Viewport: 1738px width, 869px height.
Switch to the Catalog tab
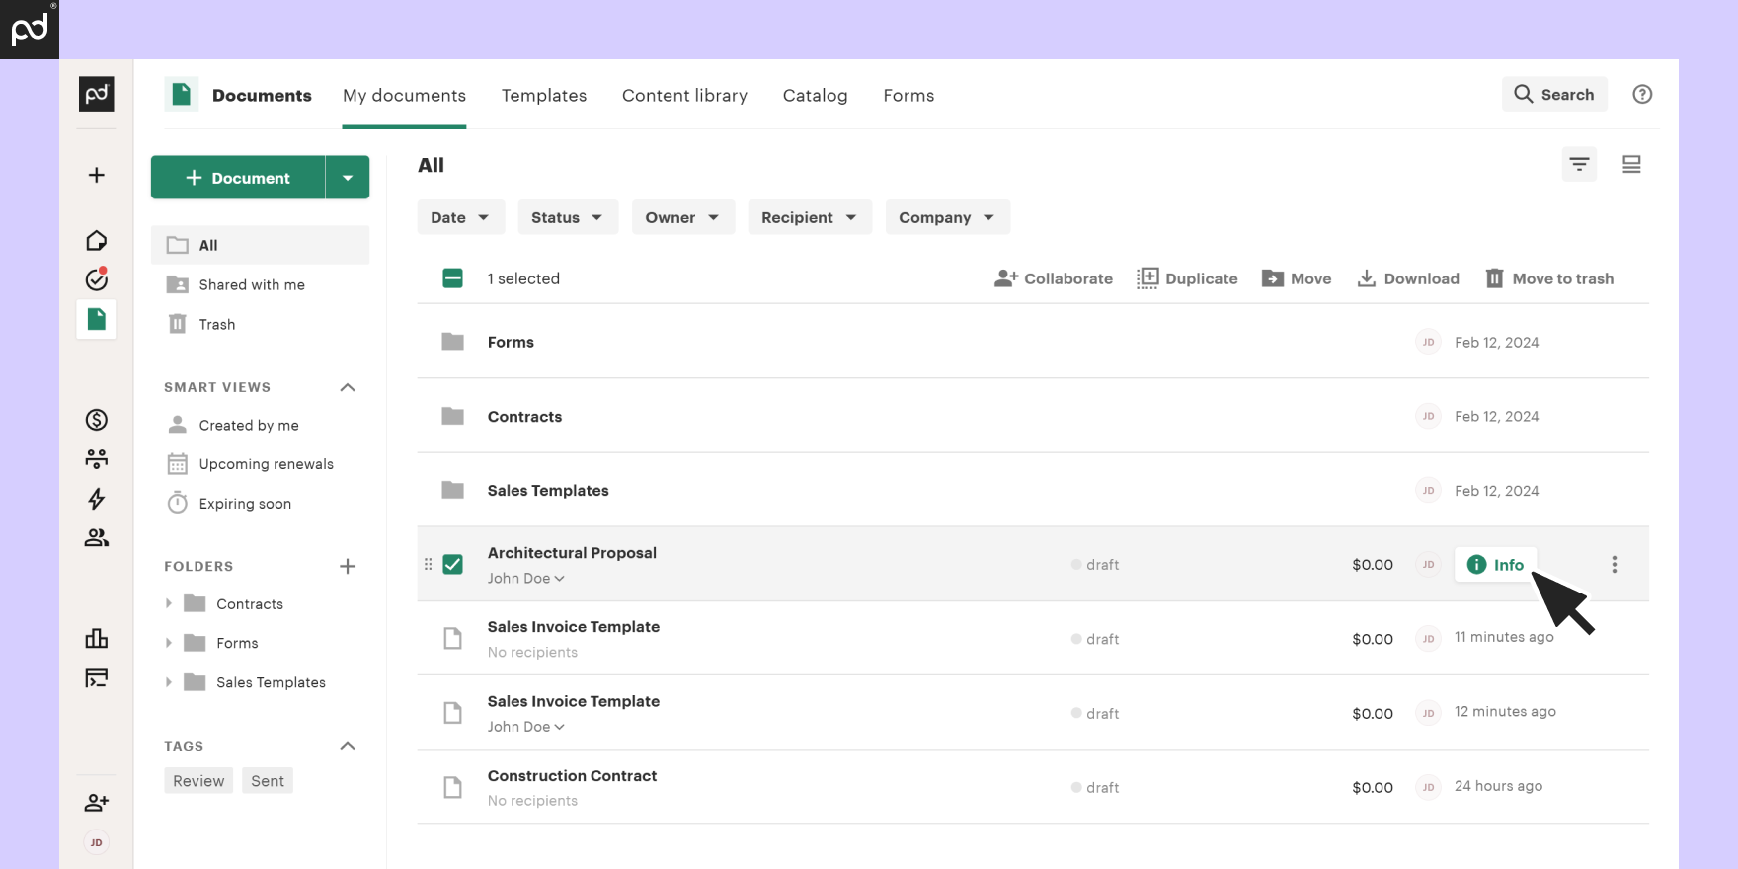815,95
